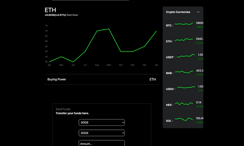
Task: Select the BTC row sparkline
Action: pyautogui.click(x=184, y=24)
